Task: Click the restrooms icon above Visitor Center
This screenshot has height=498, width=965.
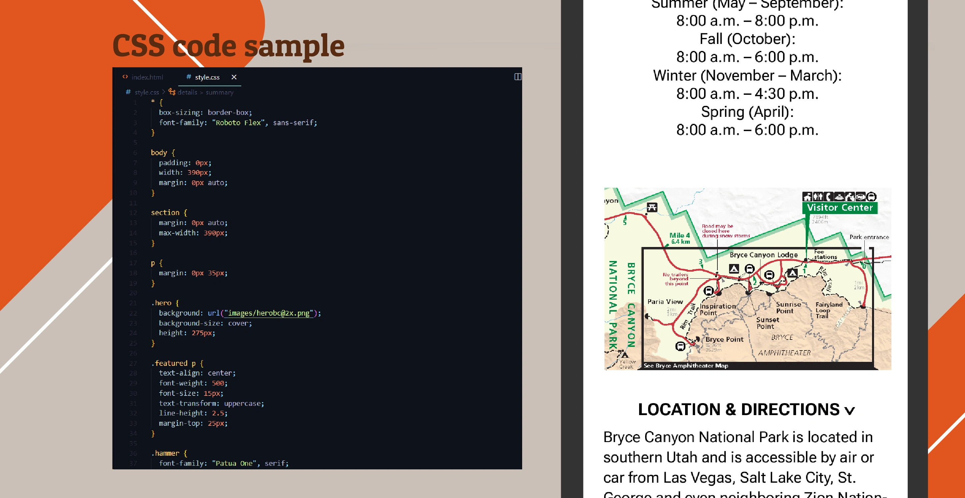Action: tap(818, 196)
